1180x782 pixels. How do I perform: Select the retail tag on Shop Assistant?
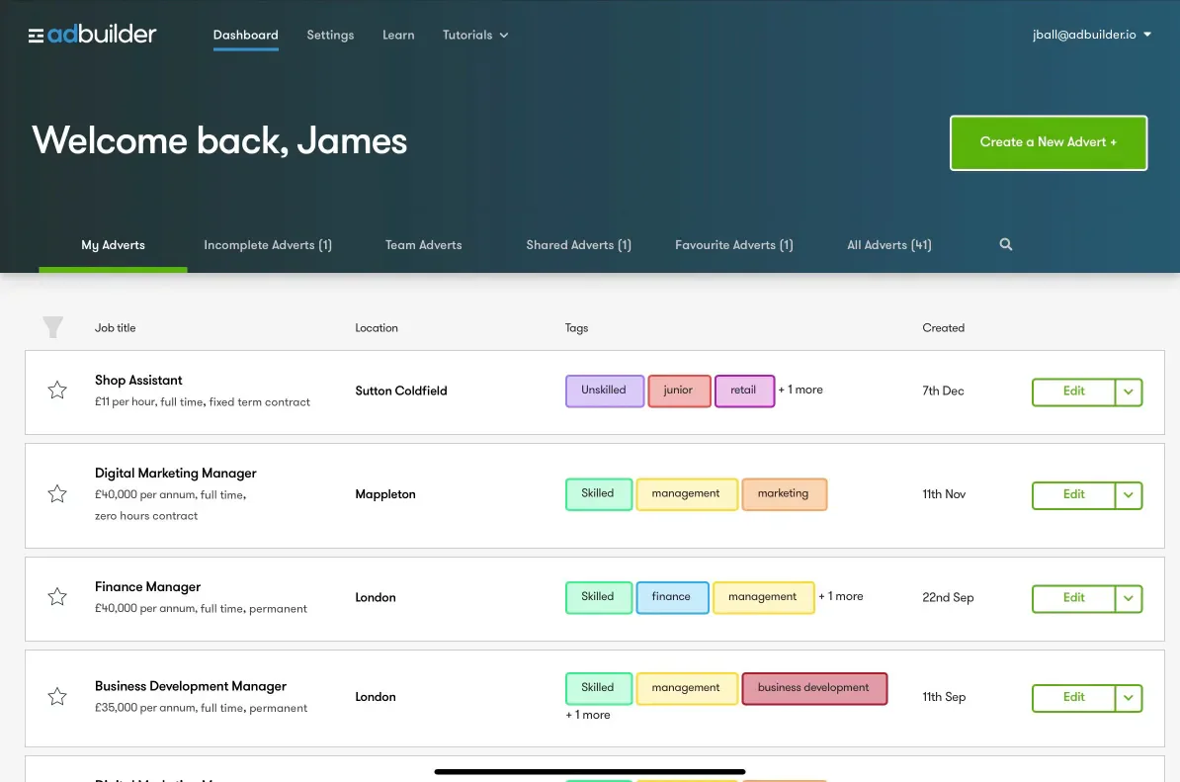click(744, 391)
